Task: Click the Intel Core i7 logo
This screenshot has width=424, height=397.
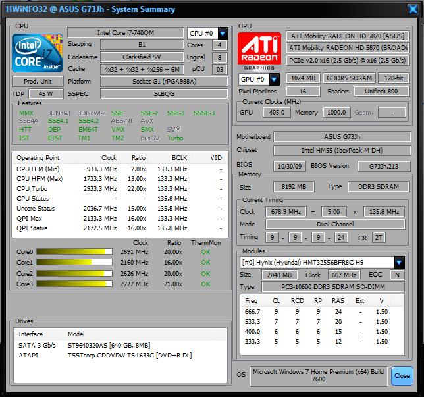Action: pyautogui.click(x=38, y=53)
